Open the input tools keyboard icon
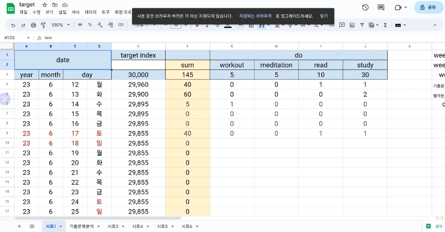The width and height of the screenshot is (445, 232). point(398,25)
